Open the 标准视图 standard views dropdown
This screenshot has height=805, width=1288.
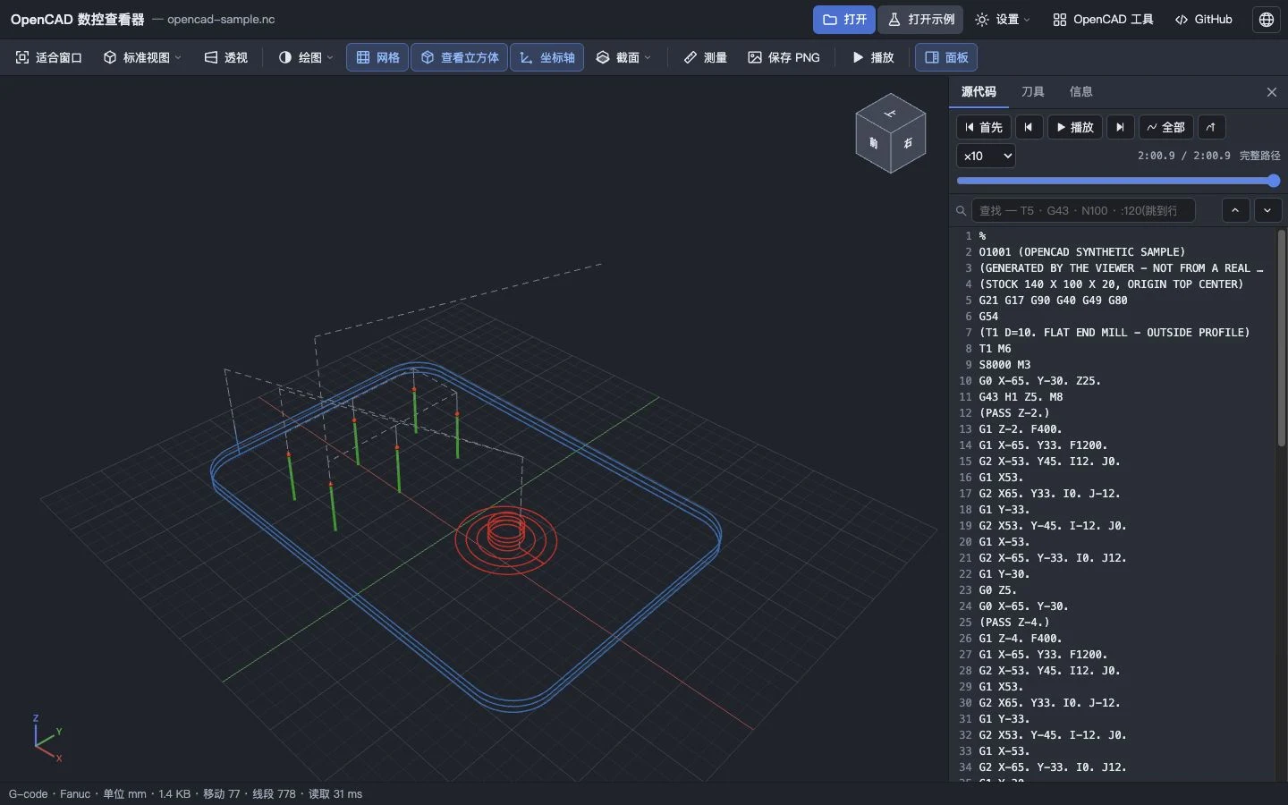142,57
